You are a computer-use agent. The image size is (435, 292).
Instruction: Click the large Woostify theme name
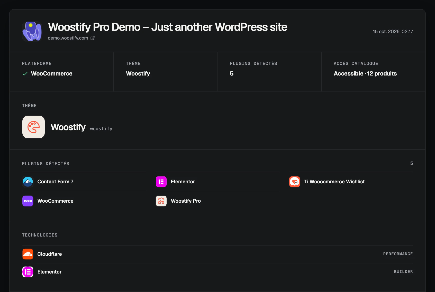point(68,127)
